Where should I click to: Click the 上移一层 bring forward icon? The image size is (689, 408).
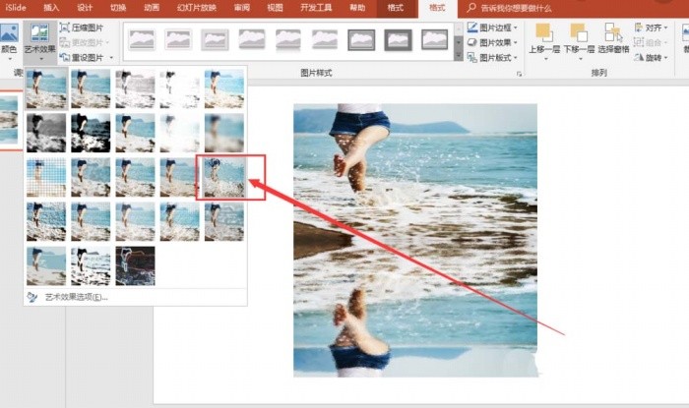544,41
